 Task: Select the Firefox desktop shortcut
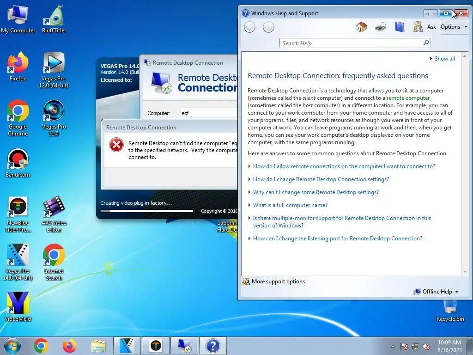(18, 67)
